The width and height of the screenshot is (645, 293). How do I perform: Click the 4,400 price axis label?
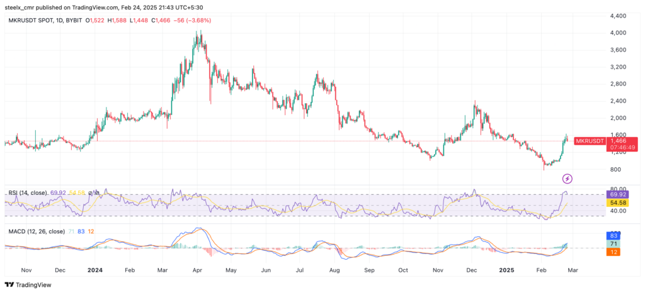point(619,16)
